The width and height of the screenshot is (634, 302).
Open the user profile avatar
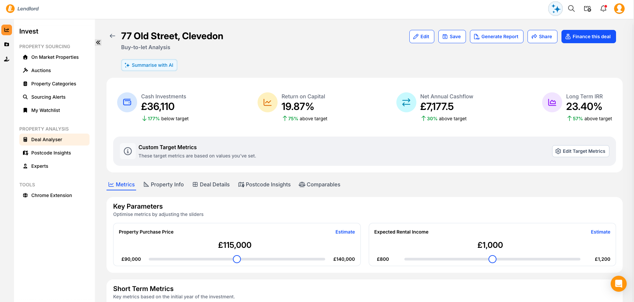coord(619,9)
